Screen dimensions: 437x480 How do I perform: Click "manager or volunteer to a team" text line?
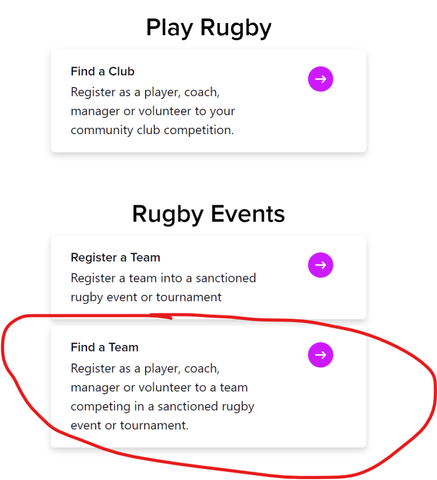159,388
